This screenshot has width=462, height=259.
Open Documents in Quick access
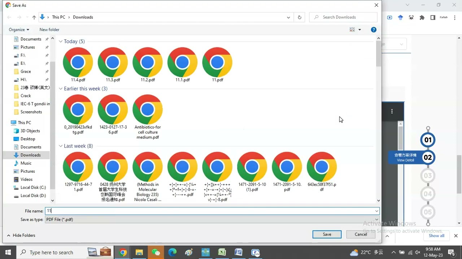click(31, 39)
